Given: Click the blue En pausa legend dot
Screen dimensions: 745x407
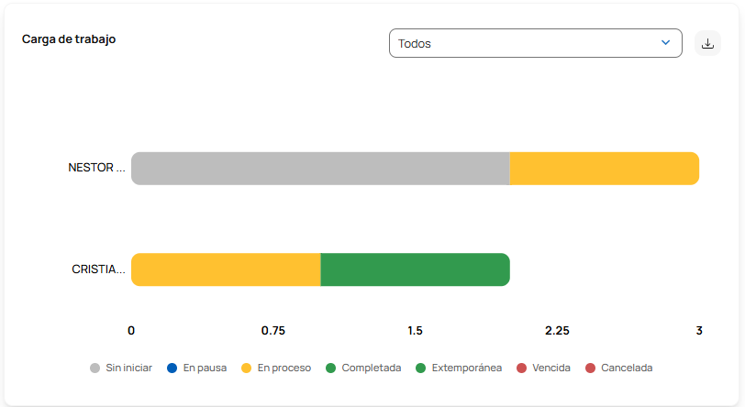Looking at the screenshot, I should tap(172, 368).
